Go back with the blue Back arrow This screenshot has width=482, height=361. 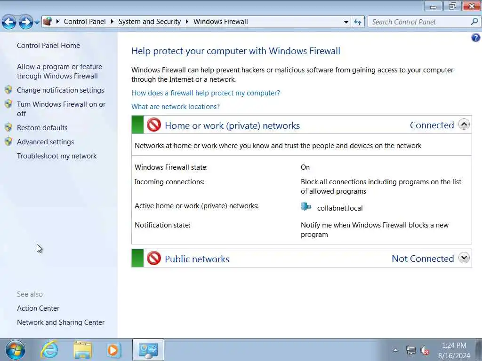pyautogui.click(x=9, y=22)
